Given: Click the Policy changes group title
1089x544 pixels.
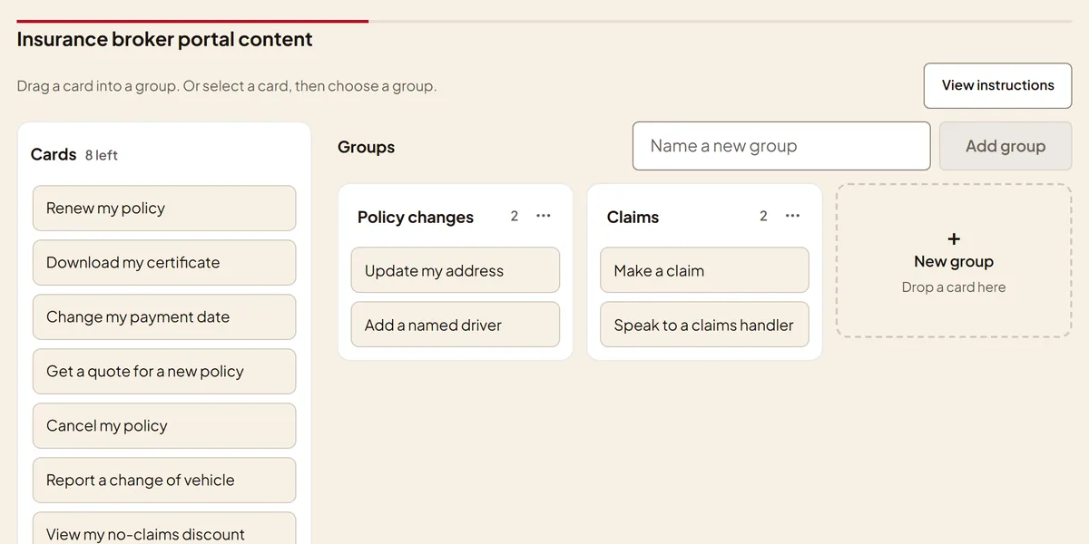Looking at the screenshot, I should (x=416, y=217).
